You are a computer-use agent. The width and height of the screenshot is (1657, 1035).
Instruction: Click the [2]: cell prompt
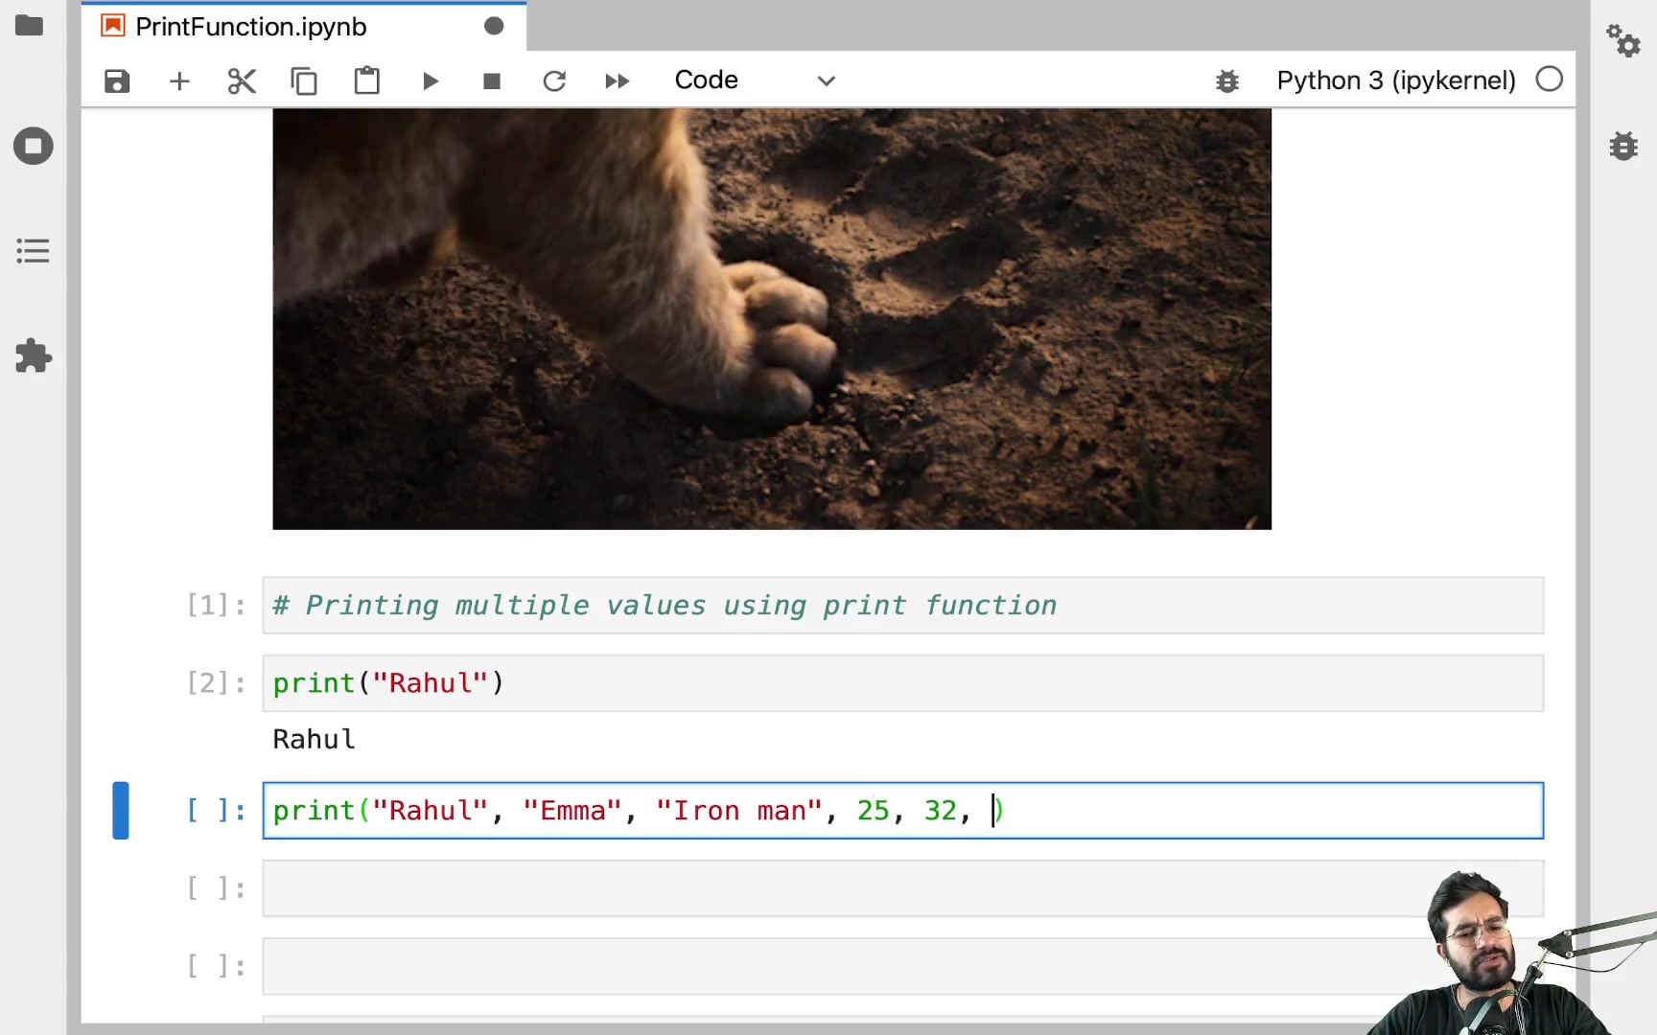[217, 683]
